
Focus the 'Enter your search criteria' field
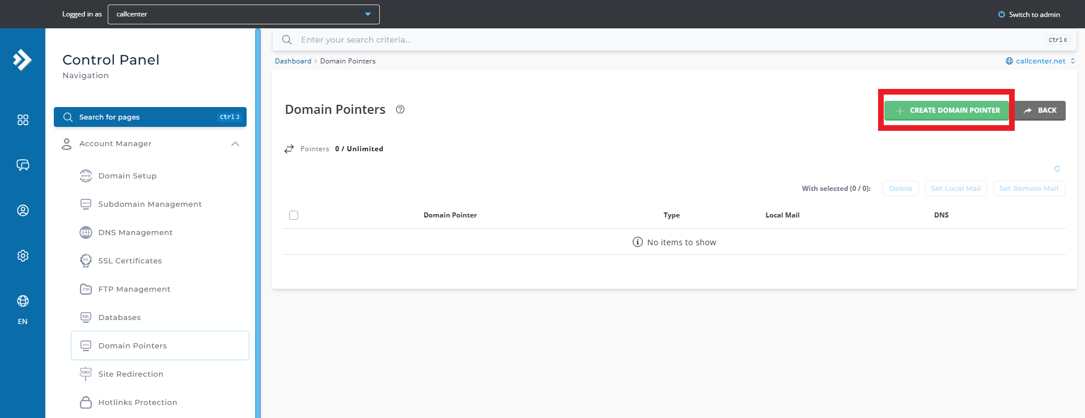669,40
